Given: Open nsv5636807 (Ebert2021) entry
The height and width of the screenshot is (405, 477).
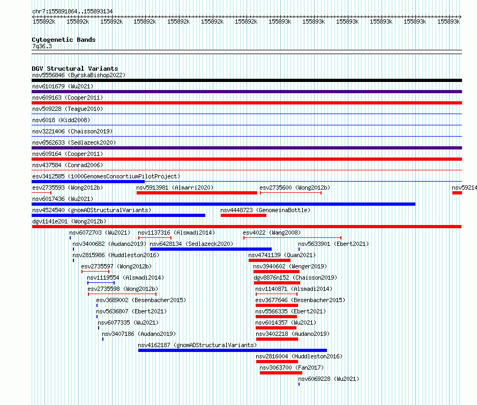Looking at the screenshot, I should click(131, 311).
